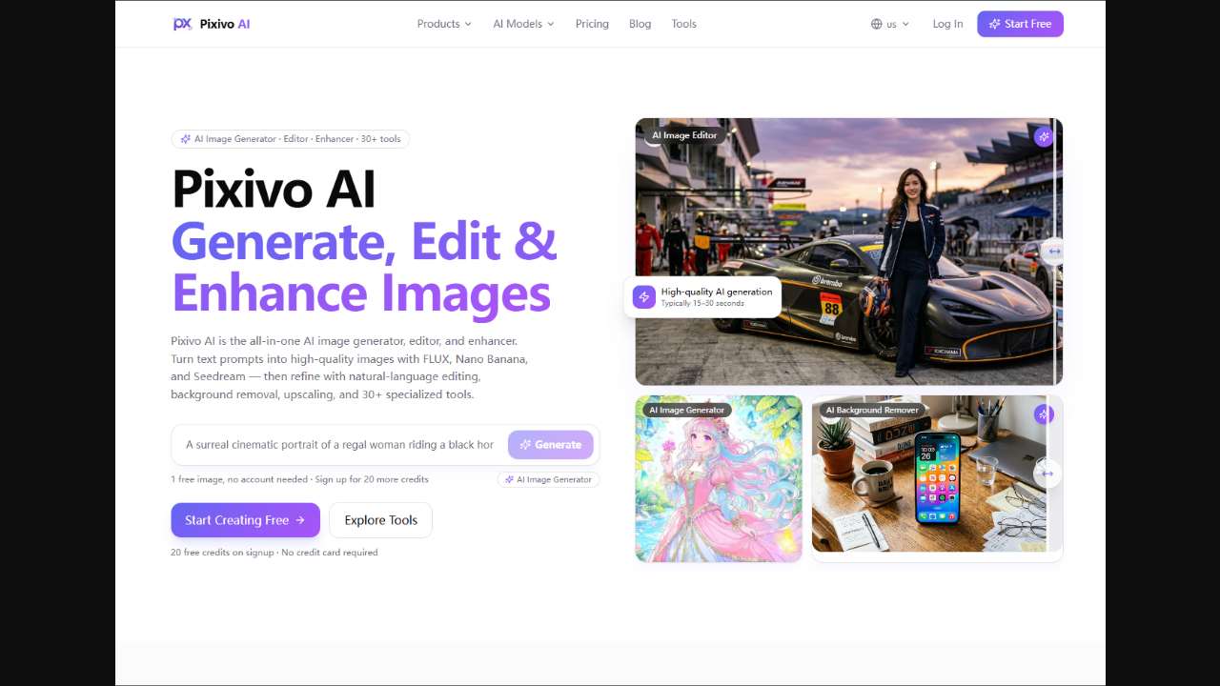
Task: Click the Explore Tools button
Action: pos(381,520)
